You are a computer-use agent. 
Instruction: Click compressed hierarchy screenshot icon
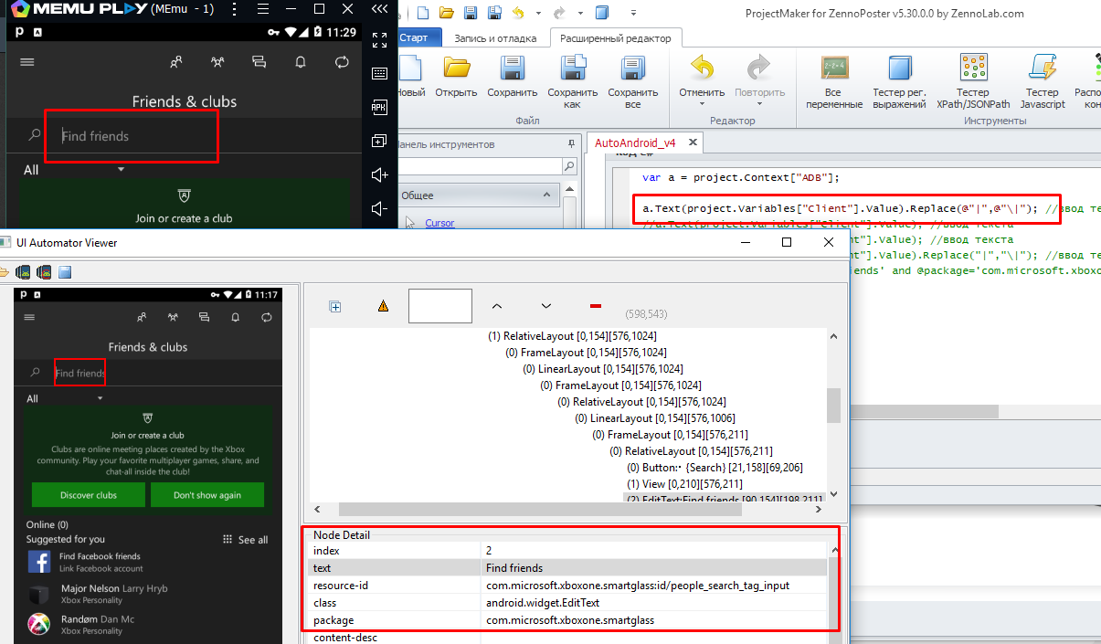(44, 271)
